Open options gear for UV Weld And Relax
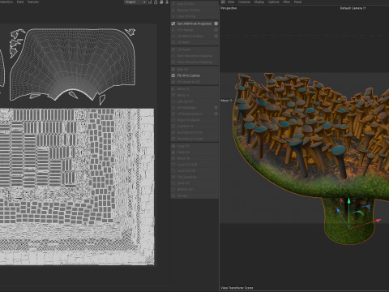Viewport: 389px width, 292px height. [x=216, y=36]
